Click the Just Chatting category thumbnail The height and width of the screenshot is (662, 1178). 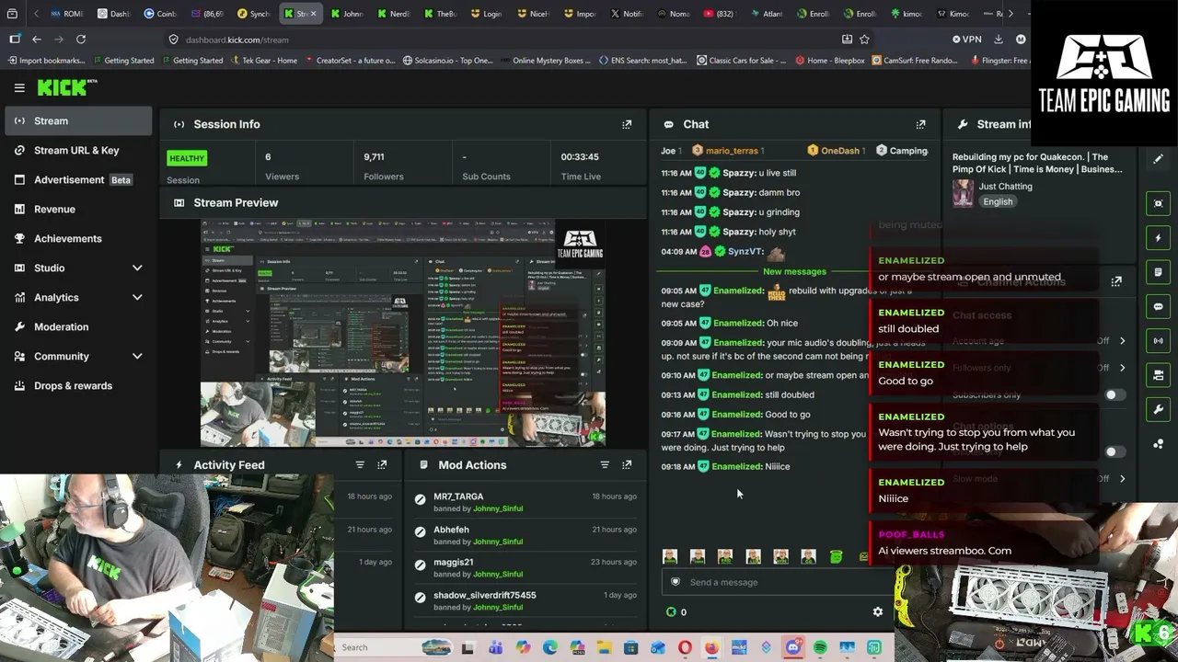point(963,194)
